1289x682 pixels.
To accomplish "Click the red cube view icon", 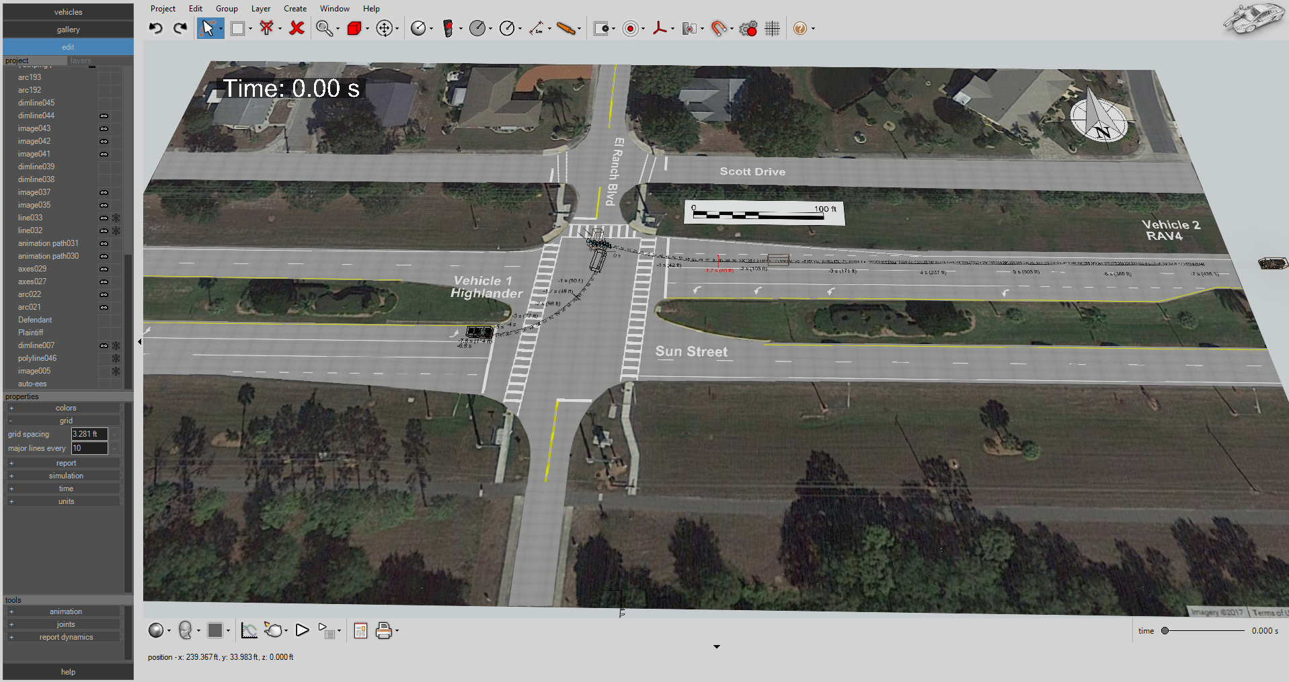I will point(354,28).
